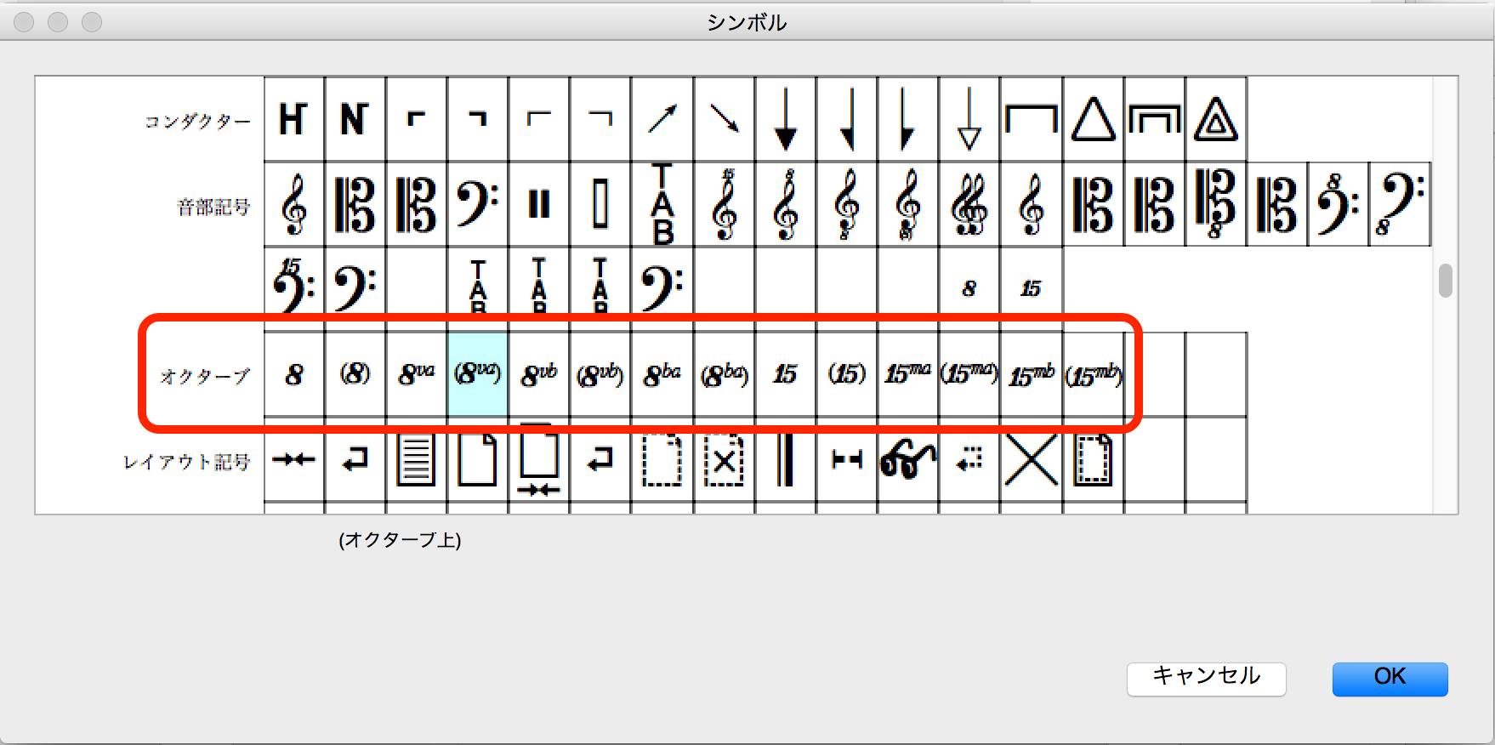Screen dimensions: 1495x745
Task: Confirm the symbol with the OK button
Action: coord(1390,679)
